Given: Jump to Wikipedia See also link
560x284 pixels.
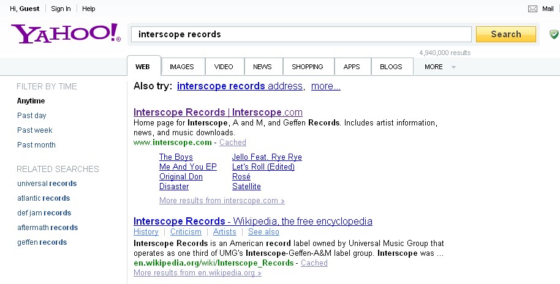Looking at the screenshot, I should point(263,232).
